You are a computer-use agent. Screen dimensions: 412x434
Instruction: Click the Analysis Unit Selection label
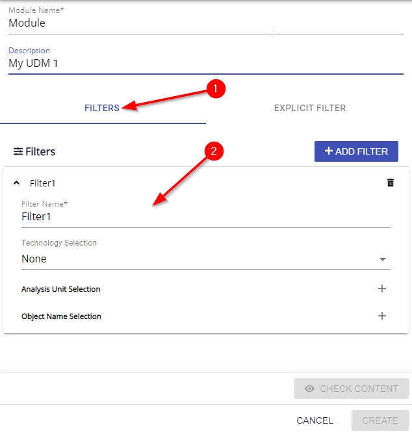(x=61, y=289)
